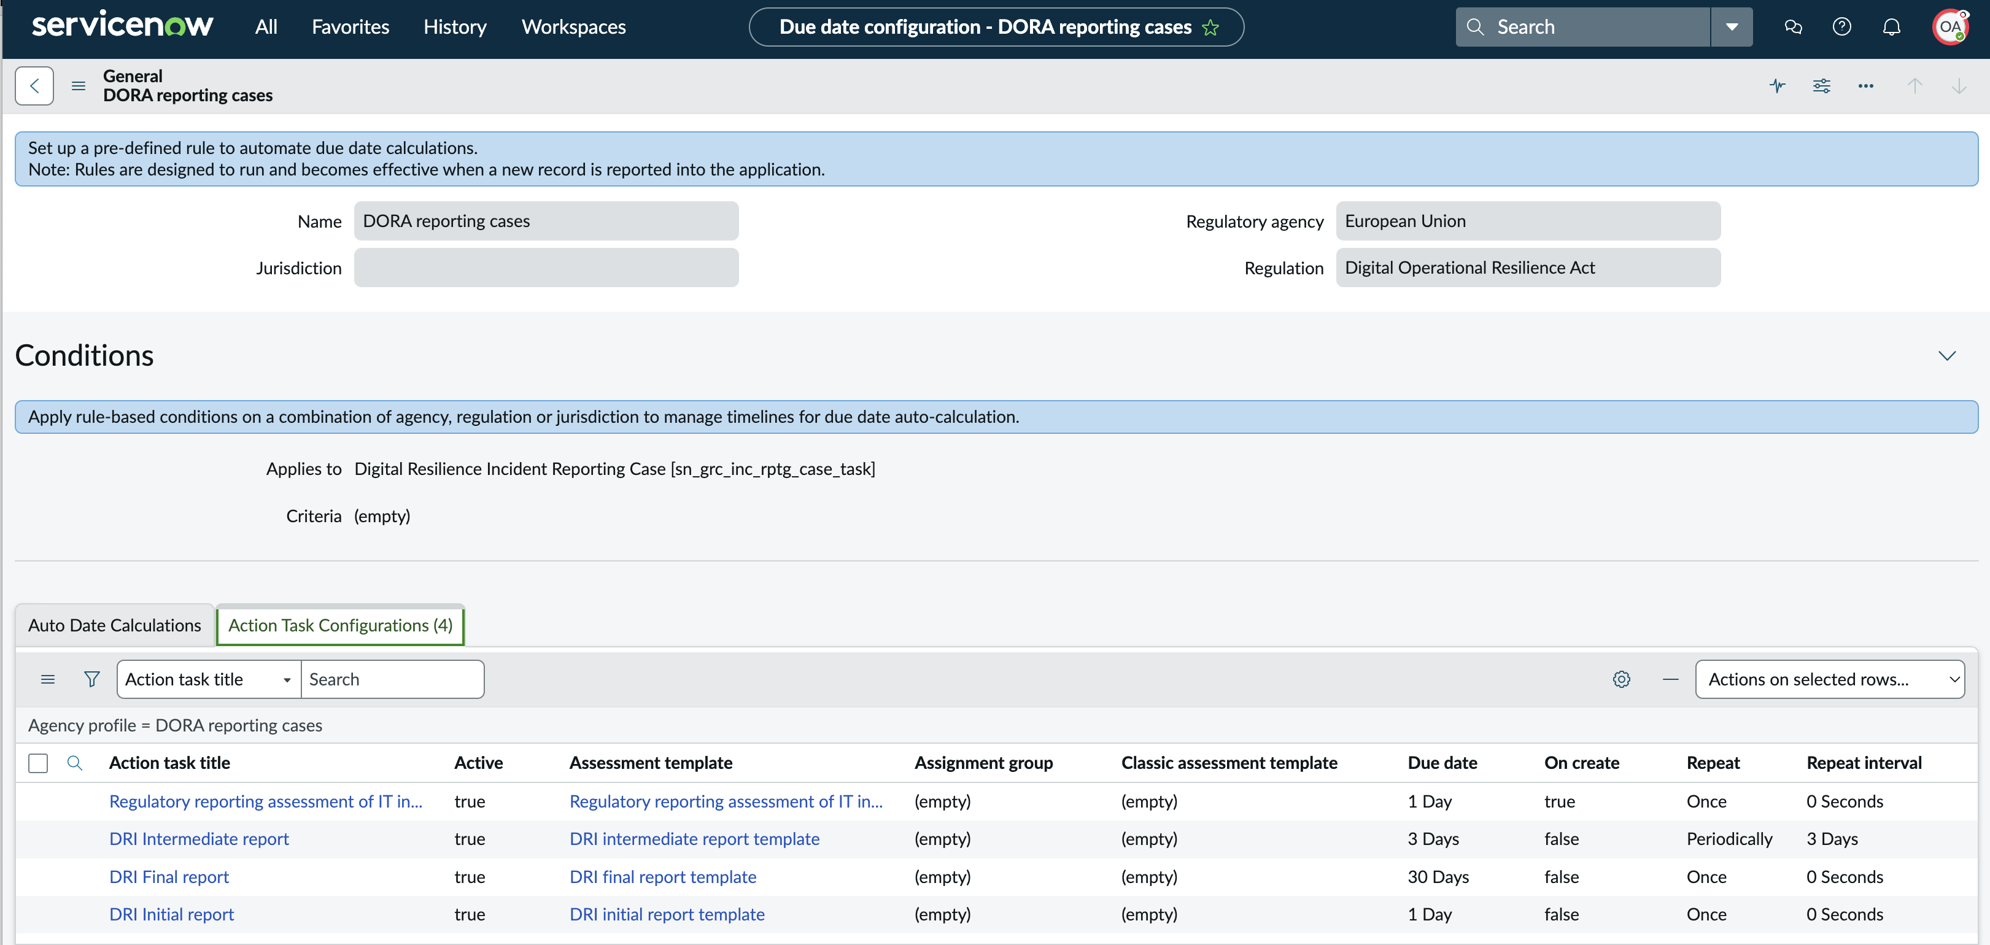This screenshot has height=945, width=1990.
Task: Sort by Repeat column header
Action: (1713, 763)
